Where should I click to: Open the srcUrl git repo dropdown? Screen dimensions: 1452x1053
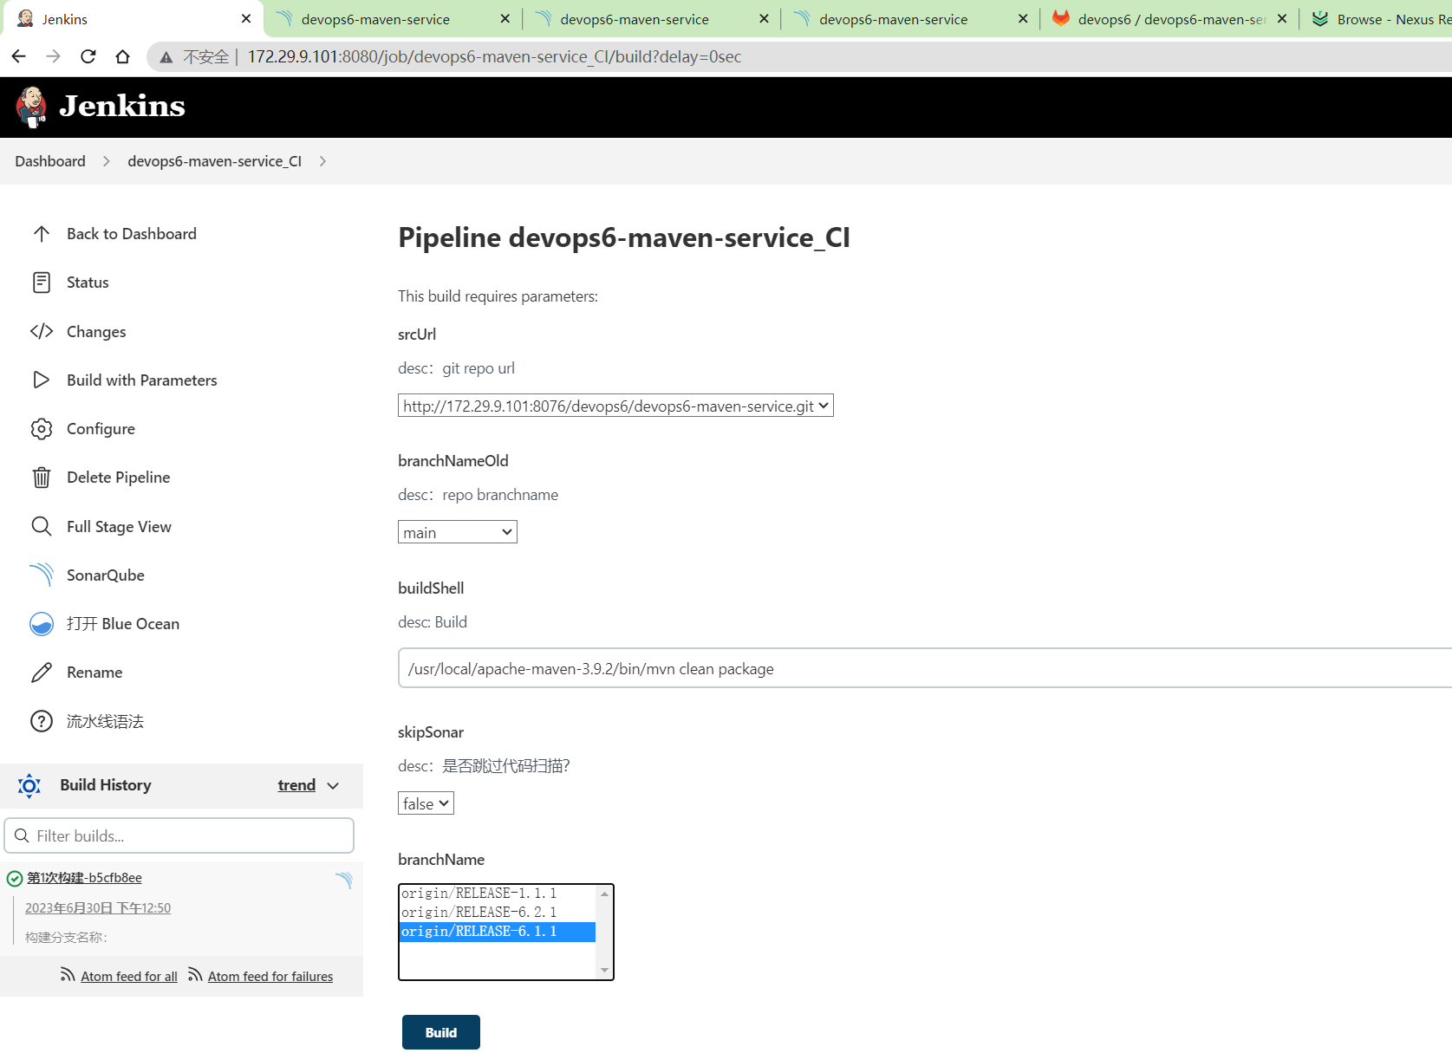click(x=615, y=406)
